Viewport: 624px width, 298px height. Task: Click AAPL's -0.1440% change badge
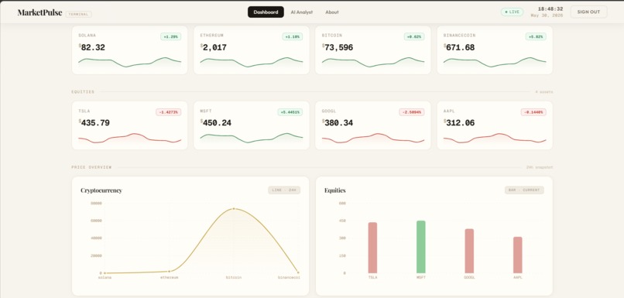tap(533, 112)
